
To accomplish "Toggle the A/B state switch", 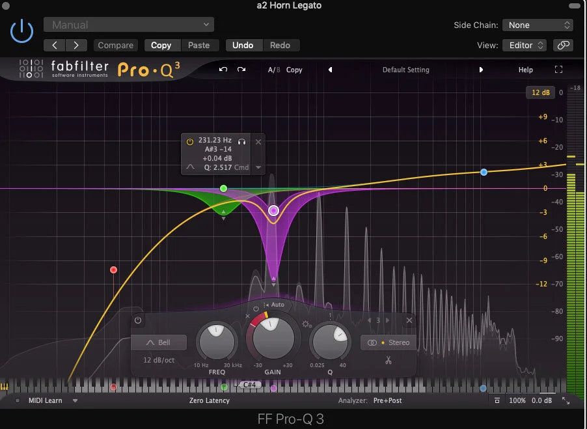I will click(x=274, y=70).
